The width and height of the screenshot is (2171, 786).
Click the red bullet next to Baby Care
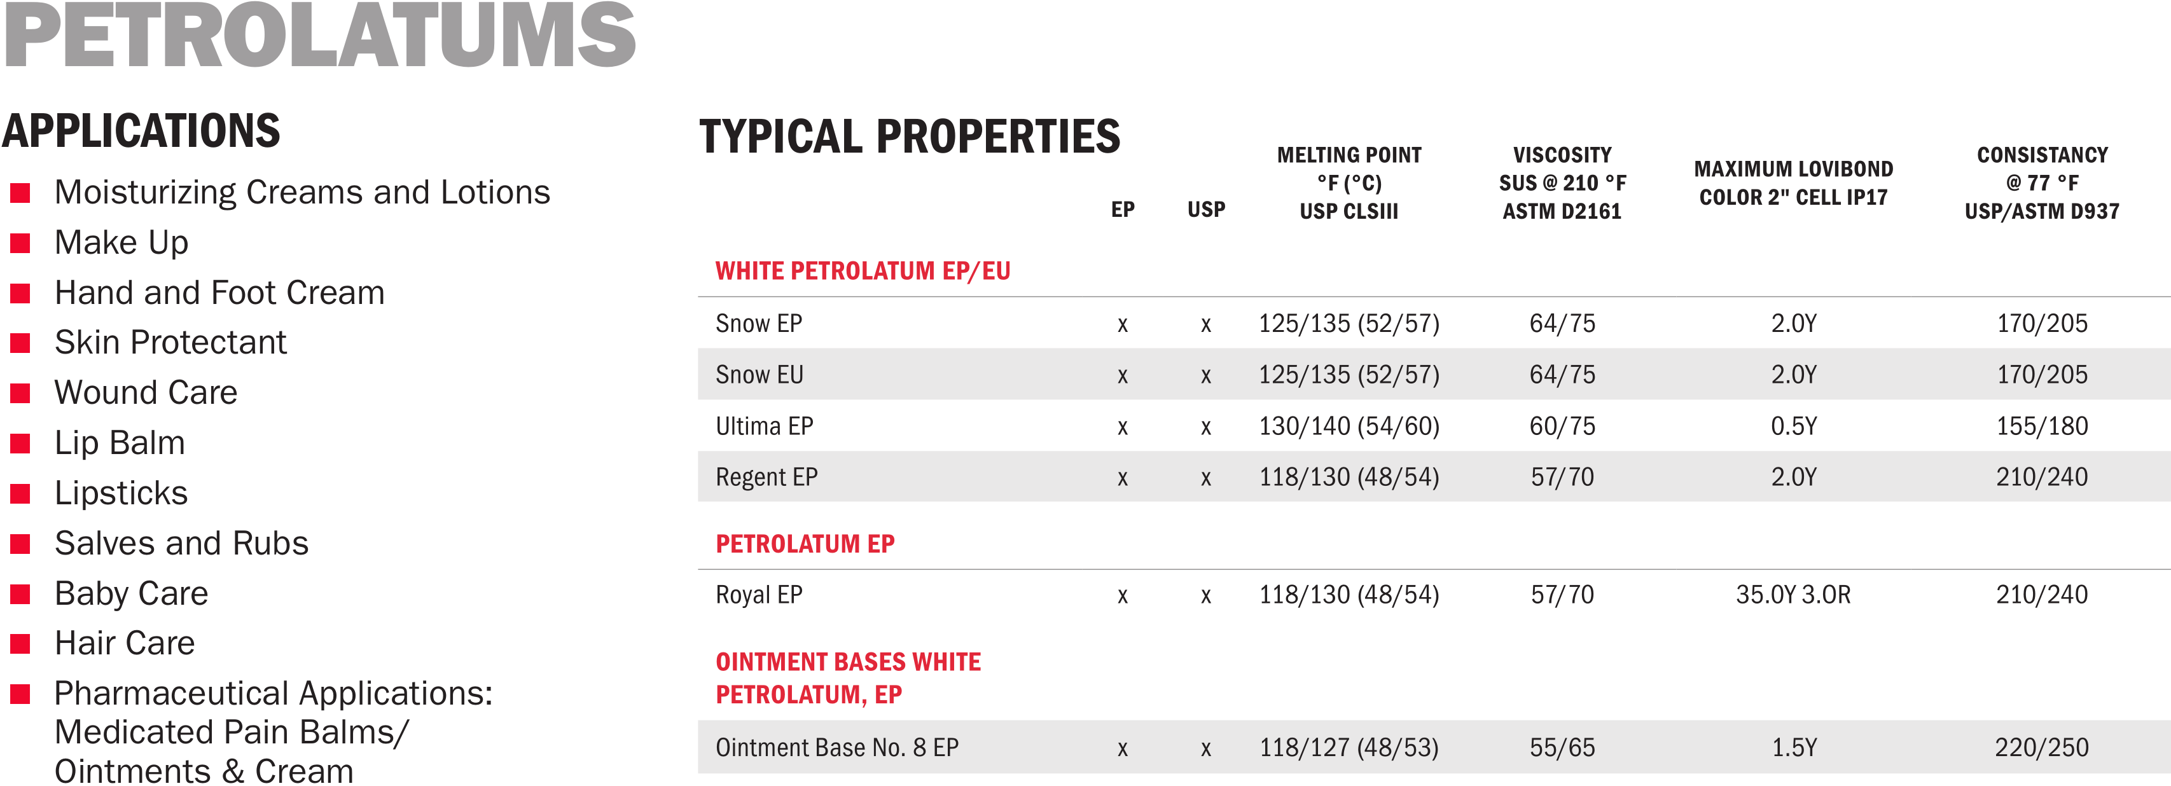[x=20, y=594]
